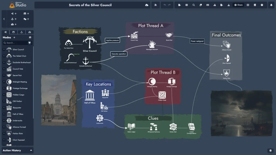This screenshot has height=155, width=276.
Task: Collapse the left toolbox with the chevron
Action: pos(4,19)
